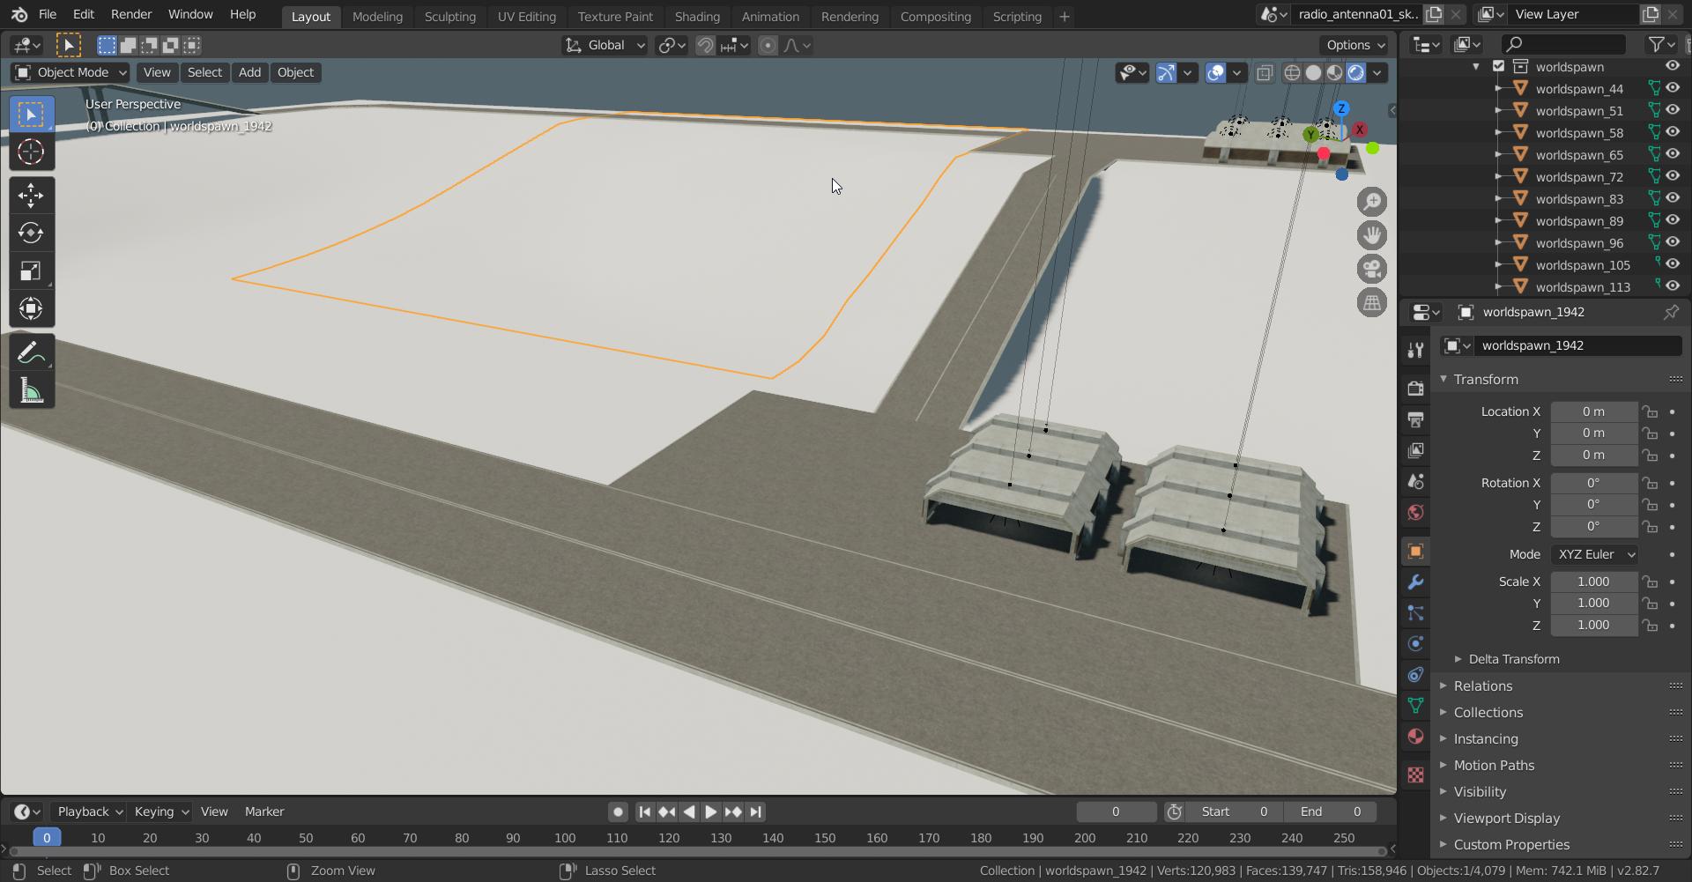The width and height of the screenshot is (1692, 882).
Task: Click the Options button in header
Action: 1354,45
